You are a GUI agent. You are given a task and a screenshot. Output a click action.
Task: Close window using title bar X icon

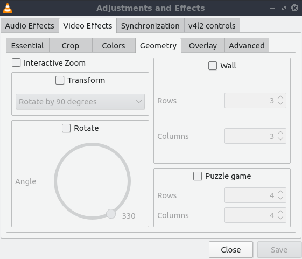(x=294, y=8)
